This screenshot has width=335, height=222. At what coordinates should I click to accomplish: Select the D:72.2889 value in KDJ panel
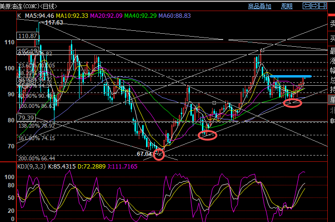[92, 167]
